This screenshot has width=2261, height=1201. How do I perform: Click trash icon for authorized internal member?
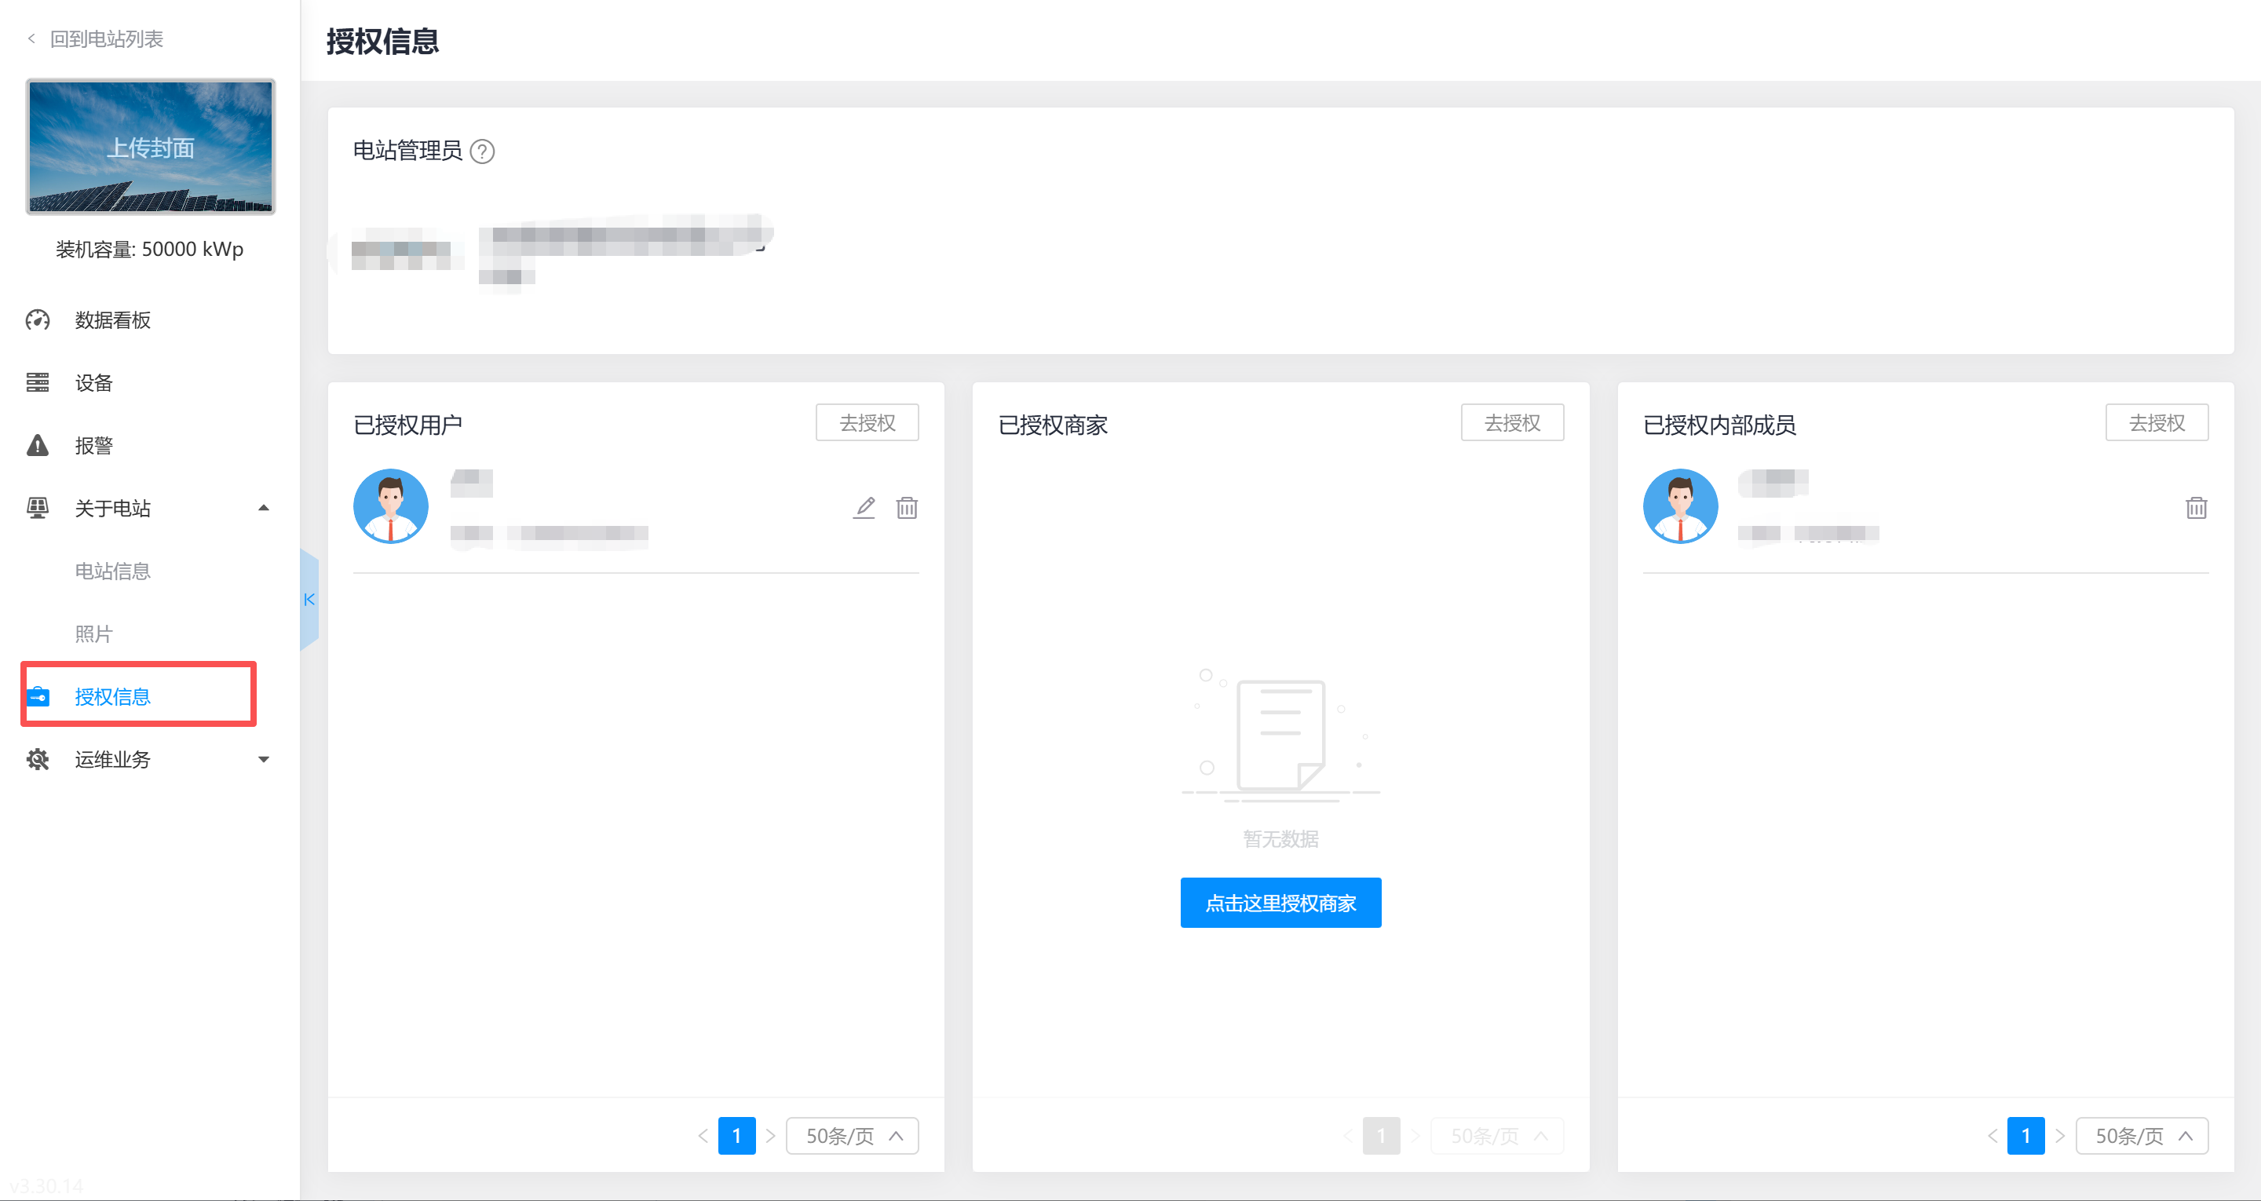(x=2195, y=507)
